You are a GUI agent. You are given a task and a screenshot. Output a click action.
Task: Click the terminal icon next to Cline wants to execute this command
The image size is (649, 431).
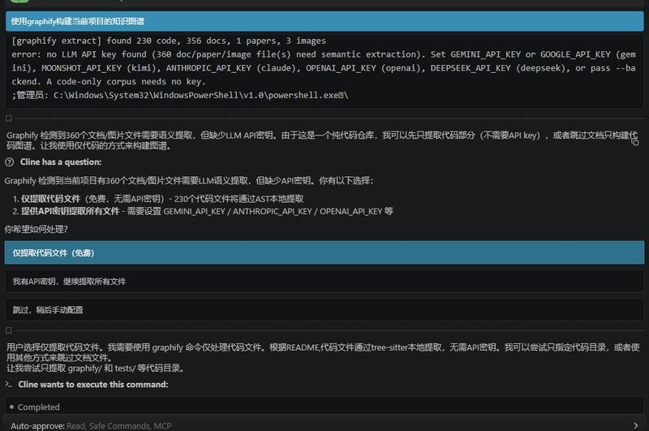[9, 384]
